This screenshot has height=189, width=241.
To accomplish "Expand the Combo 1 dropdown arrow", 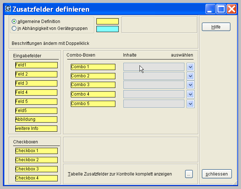I will (x=190, y=67).
